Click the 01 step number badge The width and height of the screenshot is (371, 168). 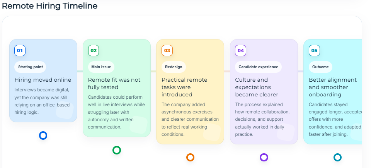[20, 50]
